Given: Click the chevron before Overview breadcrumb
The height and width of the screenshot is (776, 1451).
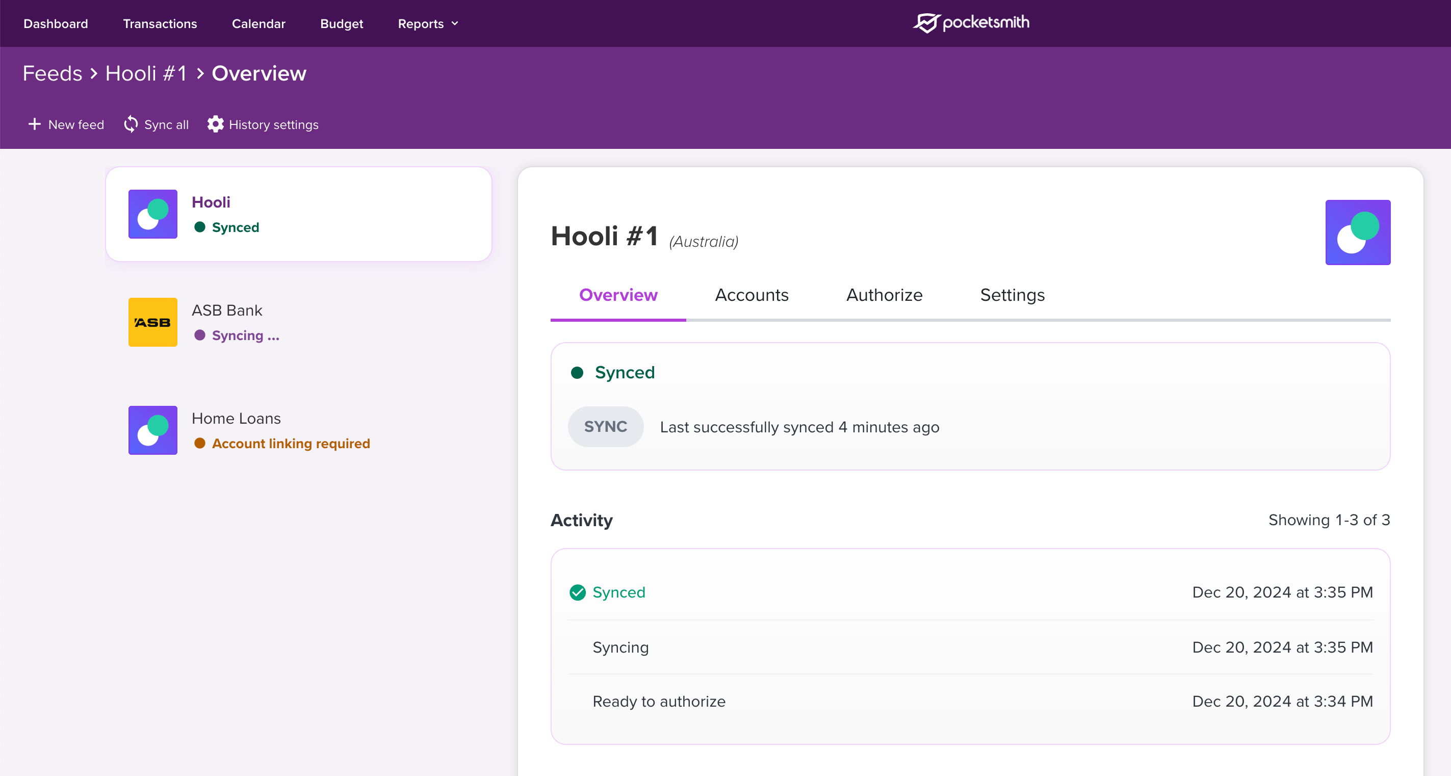Looking at the screenshot, I should 200,74.
